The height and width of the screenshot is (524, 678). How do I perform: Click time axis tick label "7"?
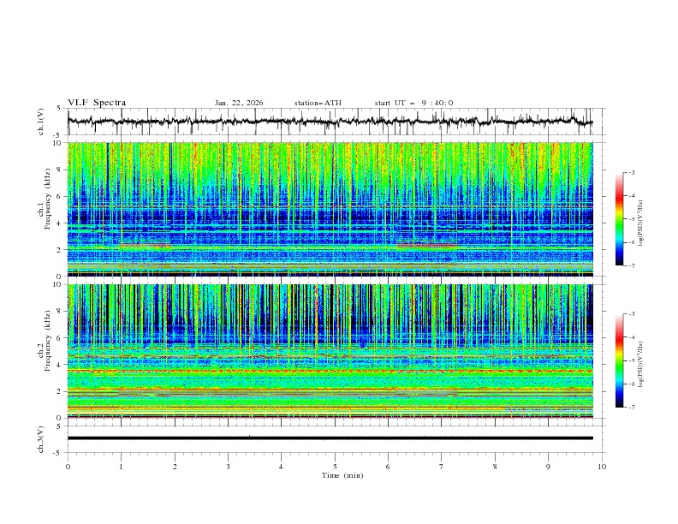point(442,467)
